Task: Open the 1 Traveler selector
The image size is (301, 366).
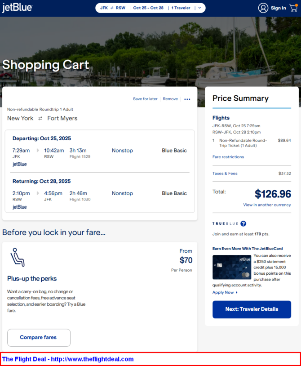Action: pos(181,8)
